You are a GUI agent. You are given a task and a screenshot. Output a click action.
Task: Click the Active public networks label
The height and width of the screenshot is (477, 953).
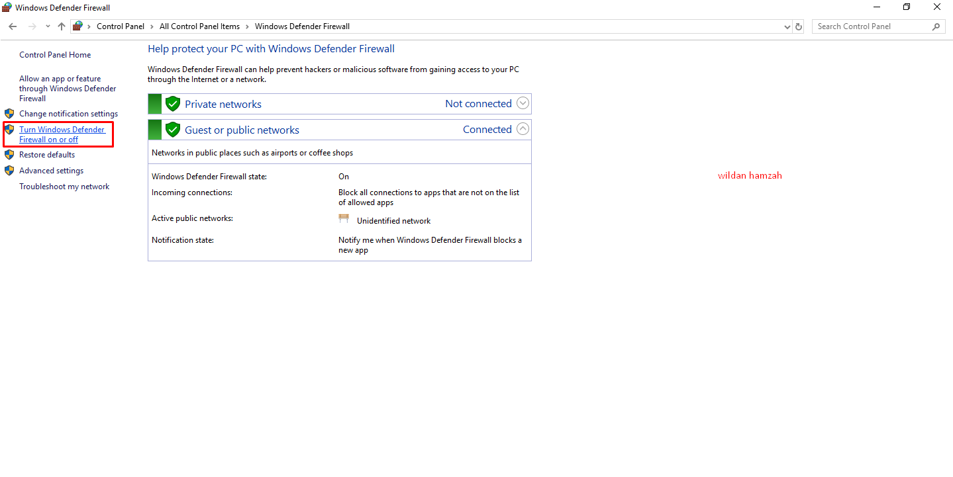(x=192, y=218)
